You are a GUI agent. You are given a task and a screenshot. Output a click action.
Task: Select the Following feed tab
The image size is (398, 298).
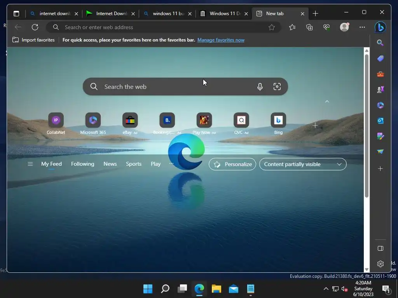coord(82,164)
